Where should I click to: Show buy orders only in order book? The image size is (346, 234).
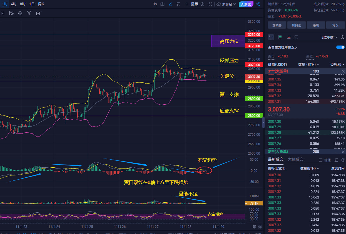[280, 37]
